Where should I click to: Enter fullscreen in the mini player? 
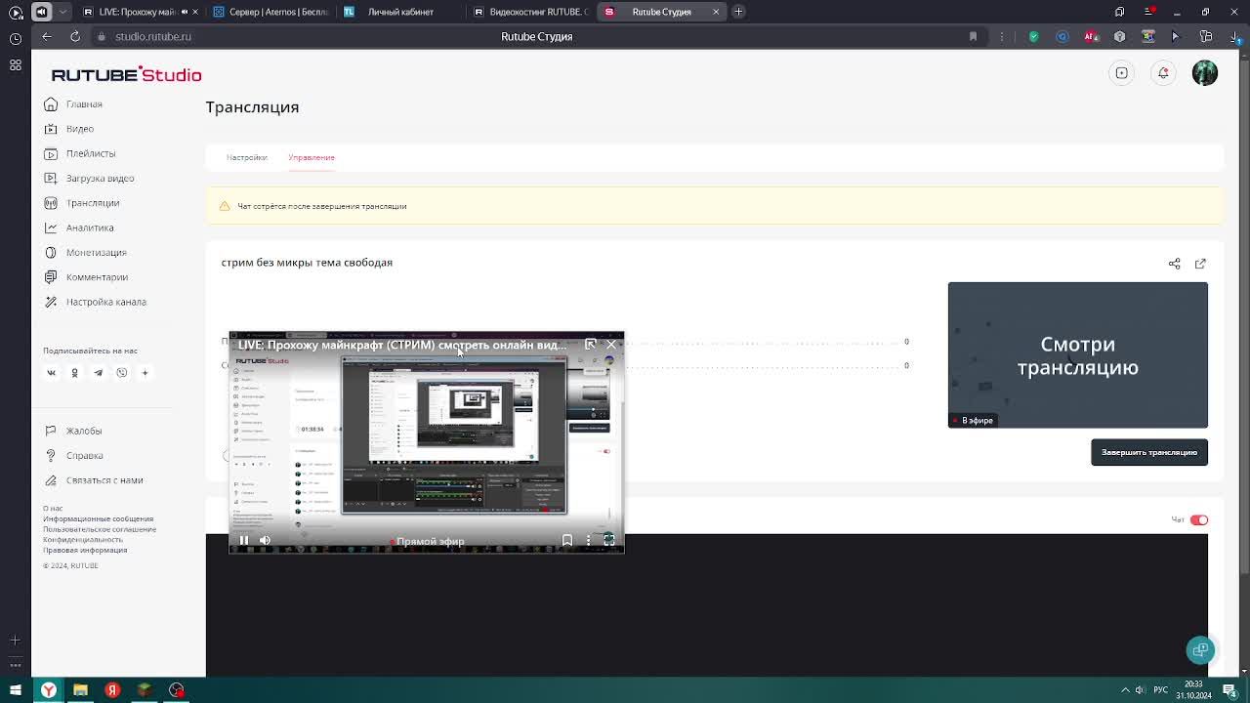pyautogui.click(x=609, y=540)
